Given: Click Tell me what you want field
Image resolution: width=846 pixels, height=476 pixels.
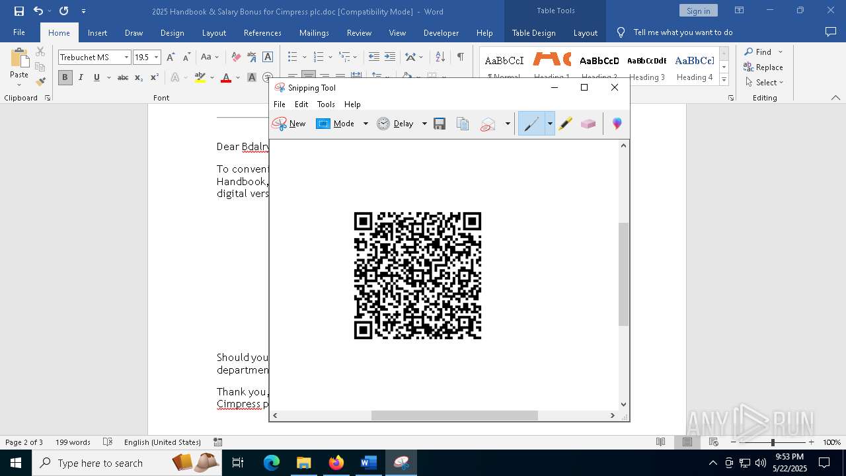Looking at the screenshot, I should (683, 32).
